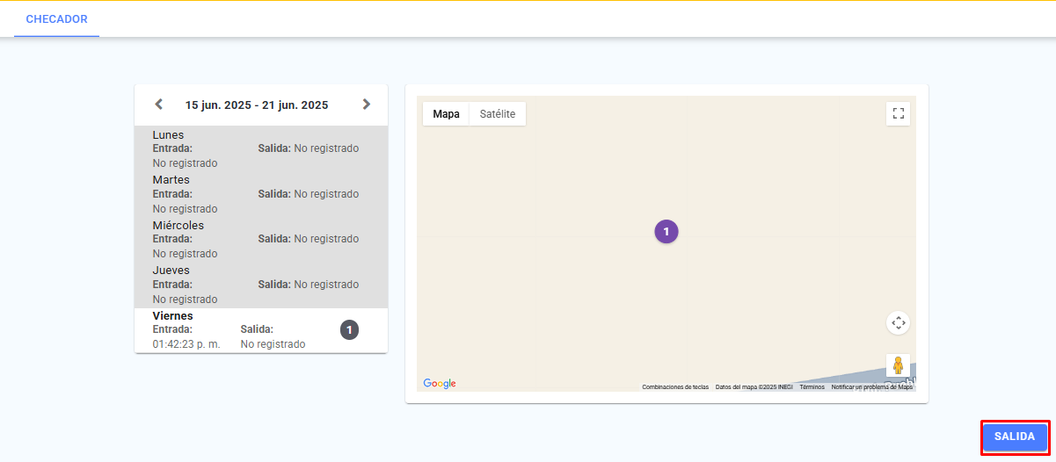Click Miércoles Salida No registrado value
Image resolution: width=1056 pixels, height=462 pixels.
326,239
